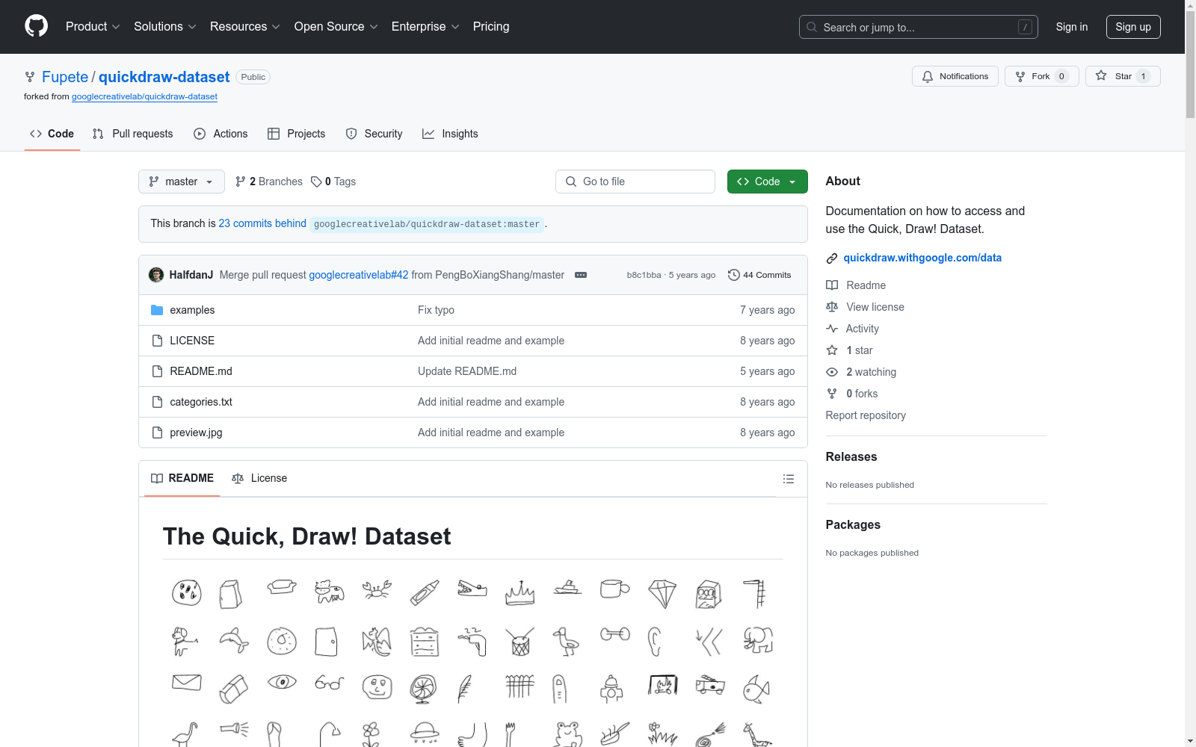Switch to the License tab

pos(259,479)
